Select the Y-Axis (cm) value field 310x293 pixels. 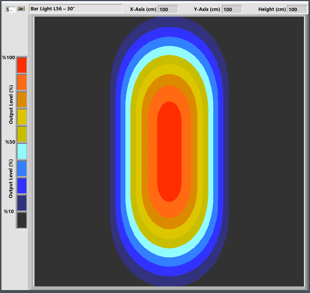(x=232, y=9)
